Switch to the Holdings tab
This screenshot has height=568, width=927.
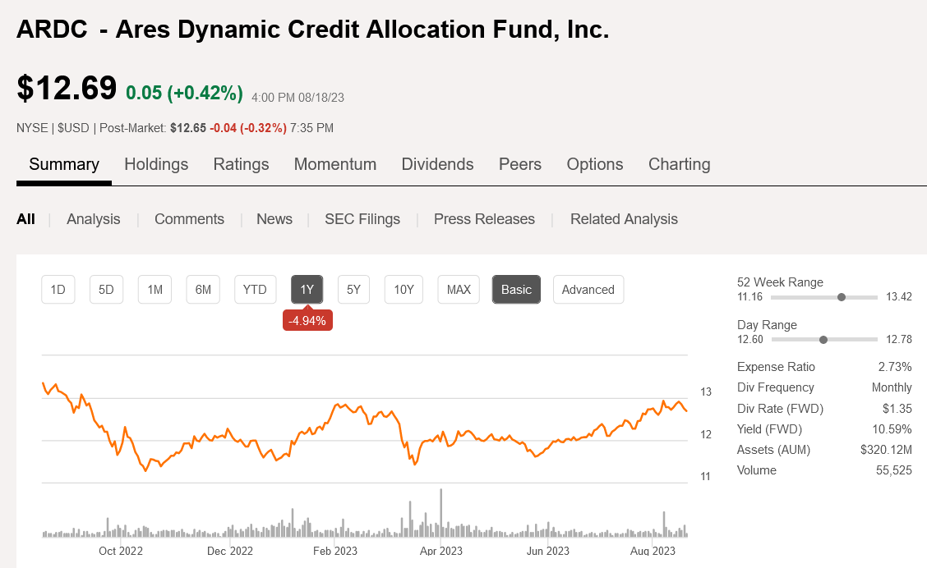pos(156,164)
